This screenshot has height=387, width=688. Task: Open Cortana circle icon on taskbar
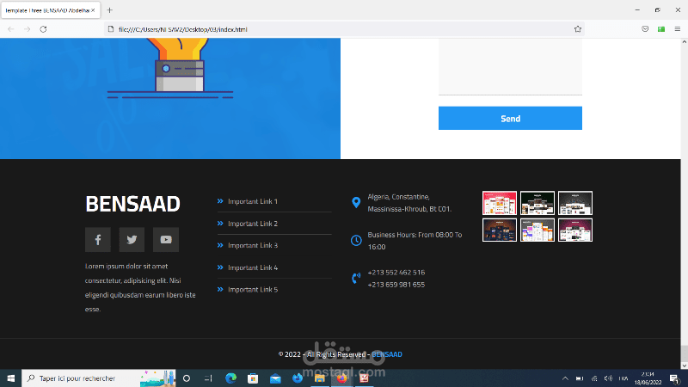tap(187, 378)
